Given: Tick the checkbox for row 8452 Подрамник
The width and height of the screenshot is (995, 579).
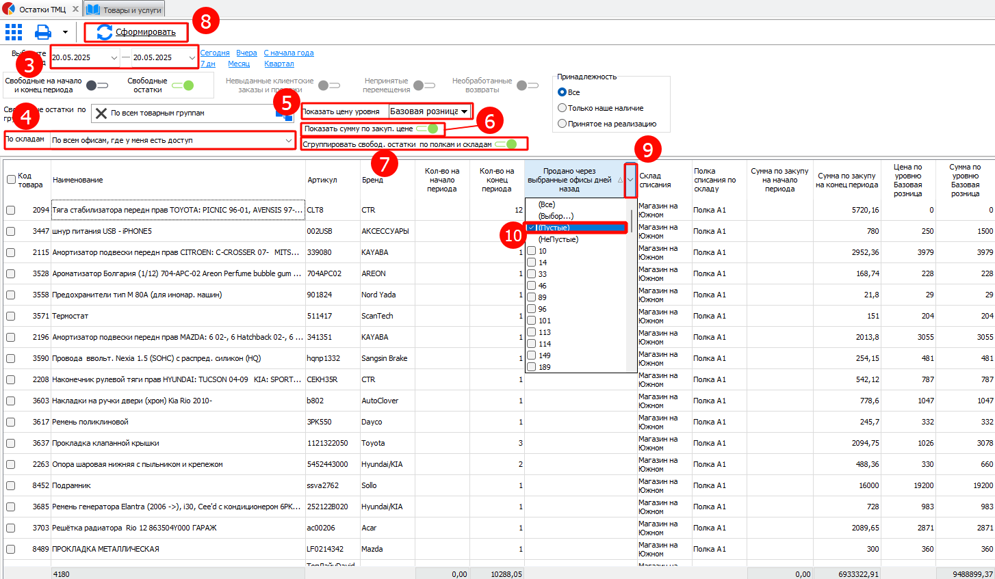Looking at the screenshot, I should 11,485.
